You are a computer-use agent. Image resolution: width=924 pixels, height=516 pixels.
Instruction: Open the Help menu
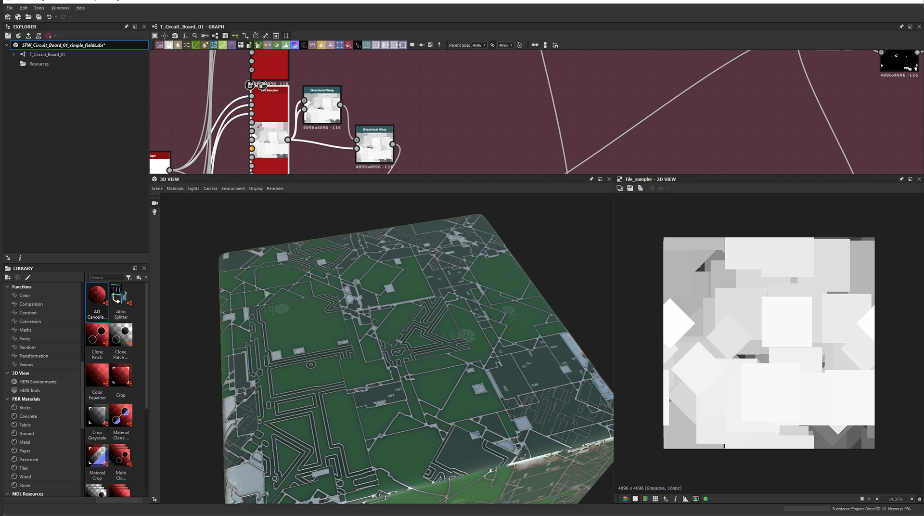tap(80, 8)
